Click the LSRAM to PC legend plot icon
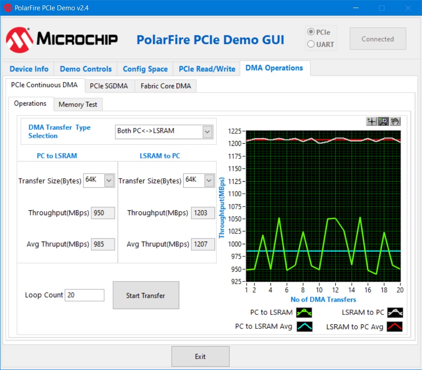The image size is (422, 370). (x=395, y=312)
